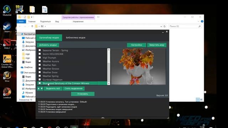The height and width of the screenshot is (128, 228).
Task: Check Stuntwood Sanctuary of the Crimson Witness
Action: [x=40, y=83]
